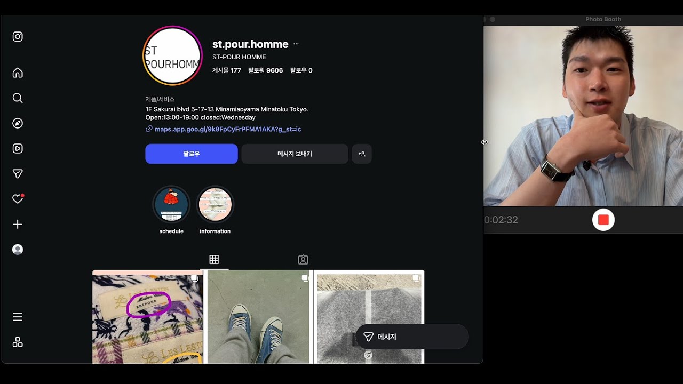Open the apps grid icon at sidebar bottom
Viewport: 683px width, 384px height.
click(x=18, y=342)
